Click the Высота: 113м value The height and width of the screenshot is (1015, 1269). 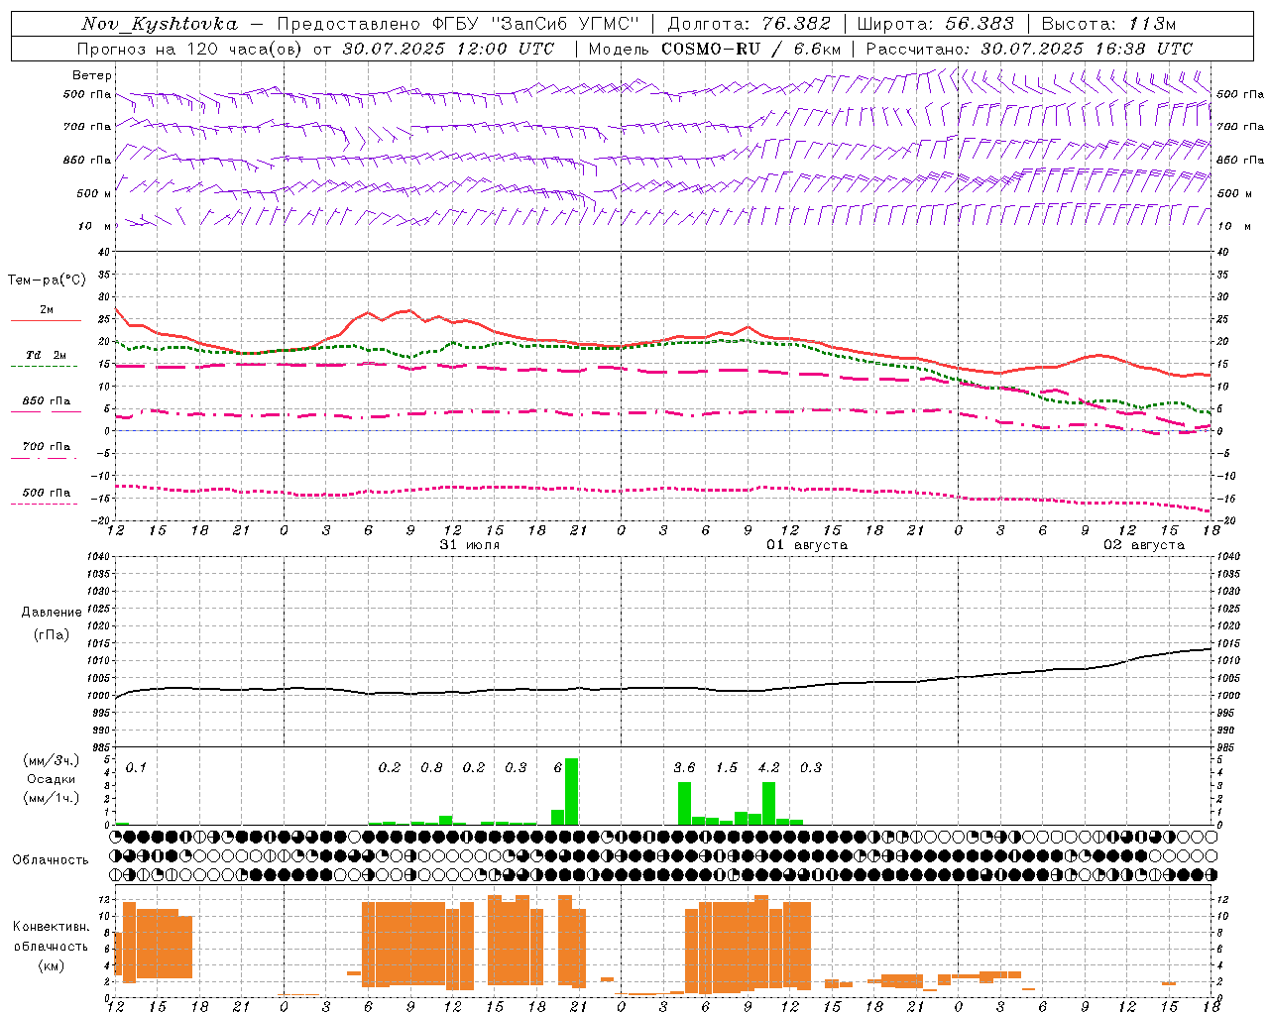coord(1108,24)
